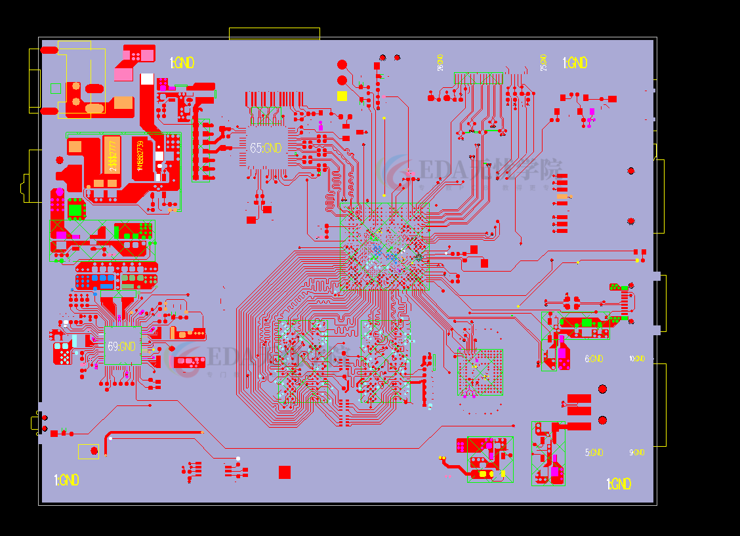Click the empty green outlined square near left connector
Screen dimensions: 740x536
(56, 88)
